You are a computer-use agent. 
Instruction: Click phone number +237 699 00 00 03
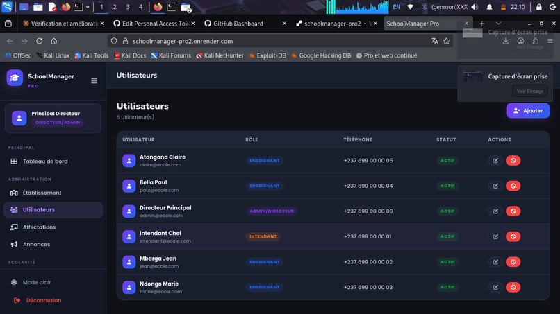368,287
